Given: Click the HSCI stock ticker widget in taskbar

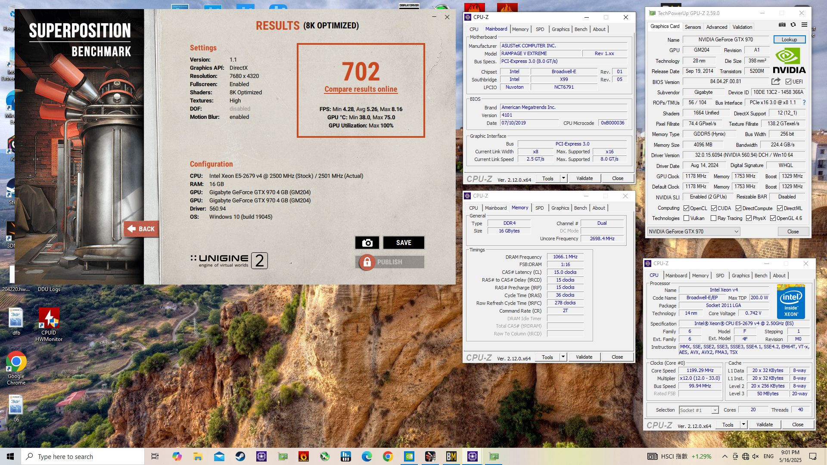Looking at the screenshot, I should point(680,456).
